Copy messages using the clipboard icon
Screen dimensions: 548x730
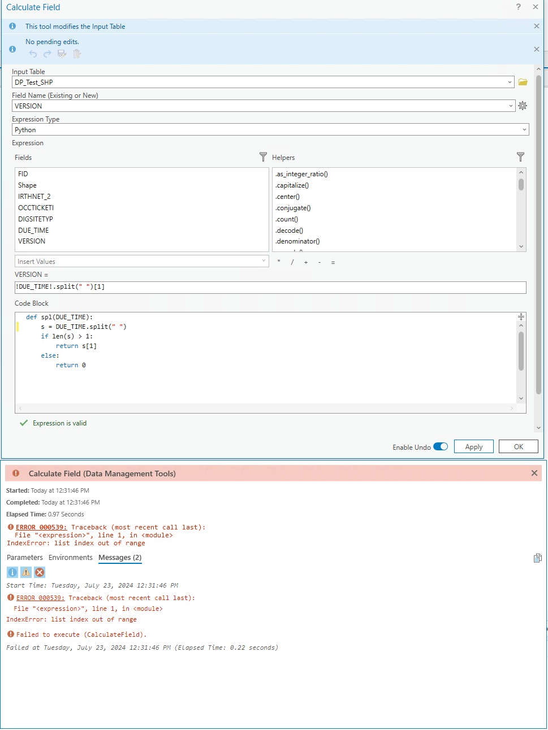537,558
